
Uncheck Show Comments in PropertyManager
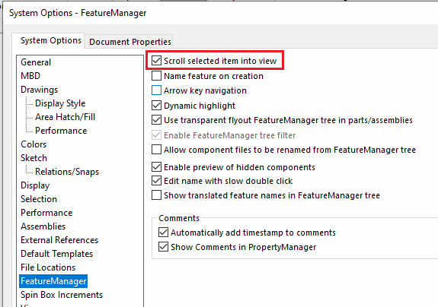(164, 247)
